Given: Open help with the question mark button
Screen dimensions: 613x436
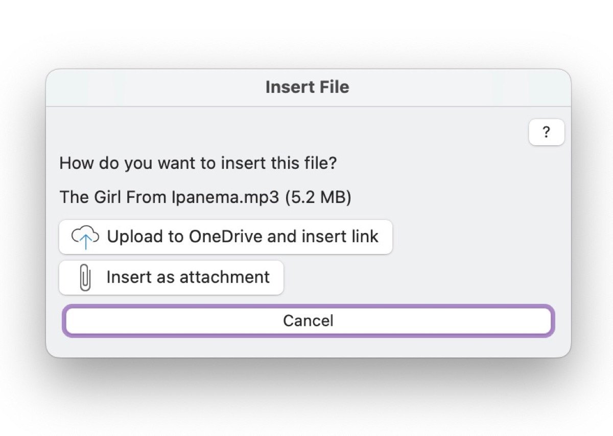Looking at the screenshot, I should 547,133.
